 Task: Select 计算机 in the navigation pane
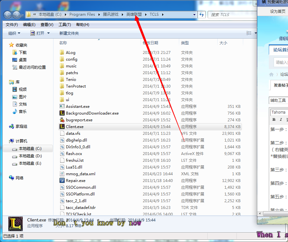[21, 141]
